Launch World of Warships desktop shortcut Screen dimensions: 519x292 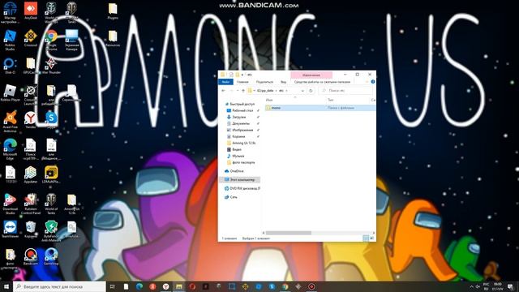click(51, 12)
